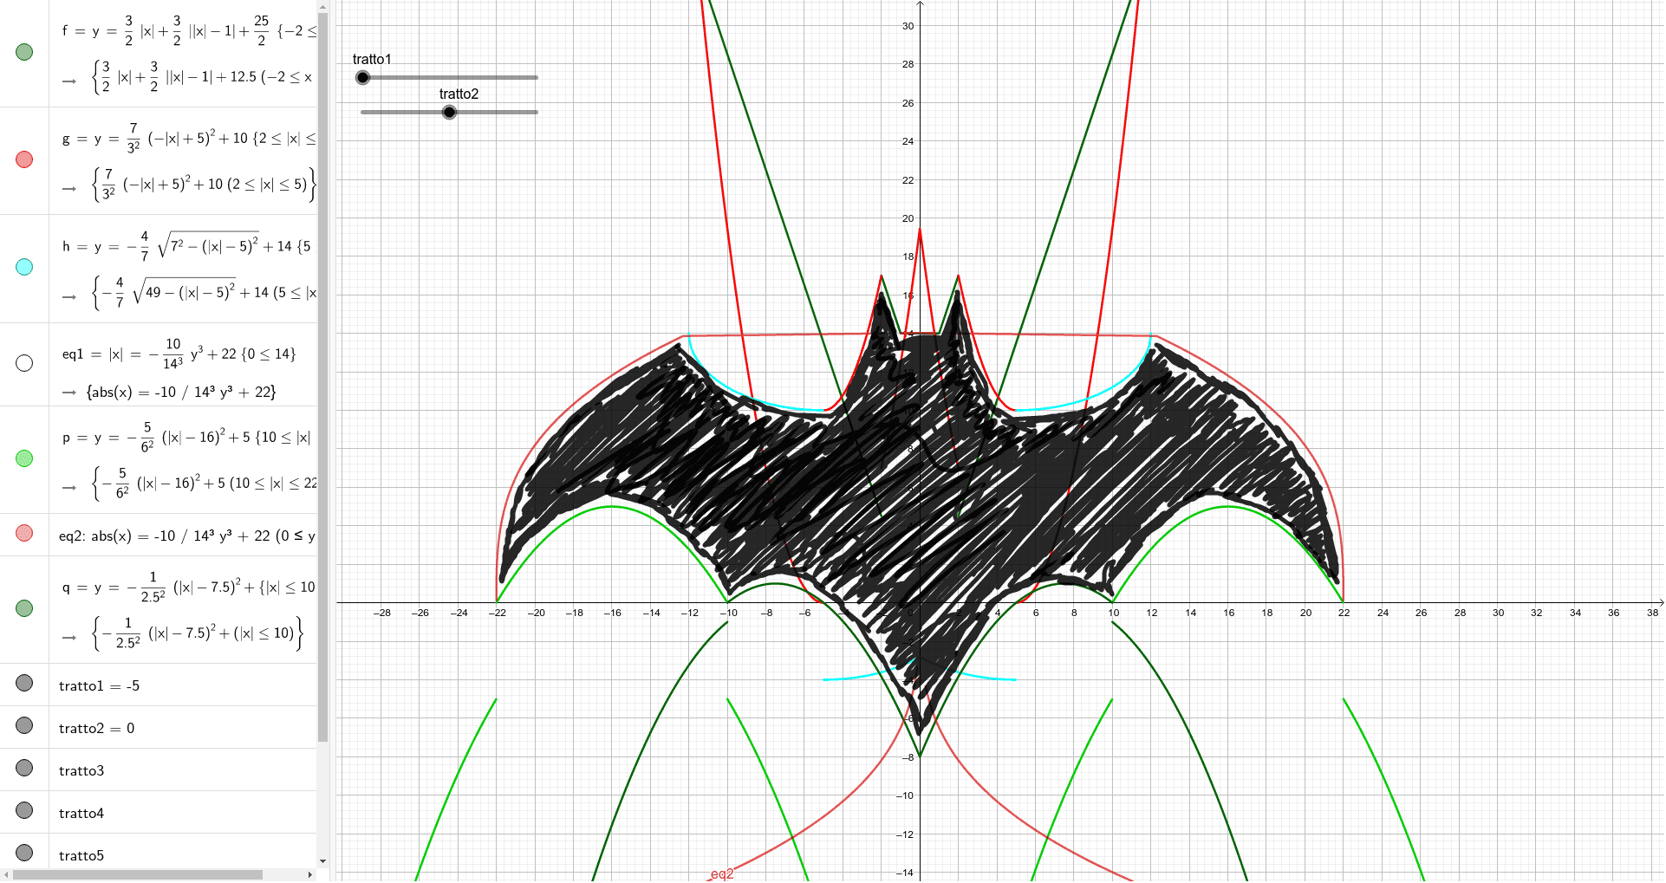Click the y-axis label 30
Image resolution: width=1666 pixels, height=883 pixels.
coord(908,26)
